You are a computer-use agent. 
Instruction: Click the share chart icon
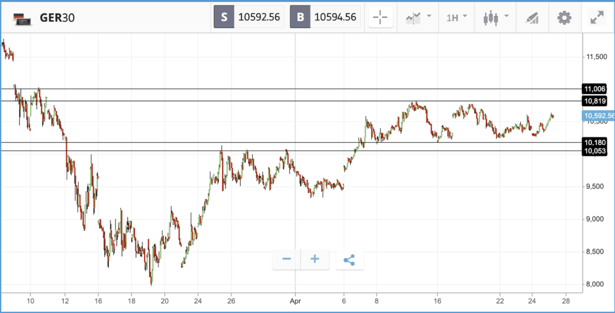349,259
